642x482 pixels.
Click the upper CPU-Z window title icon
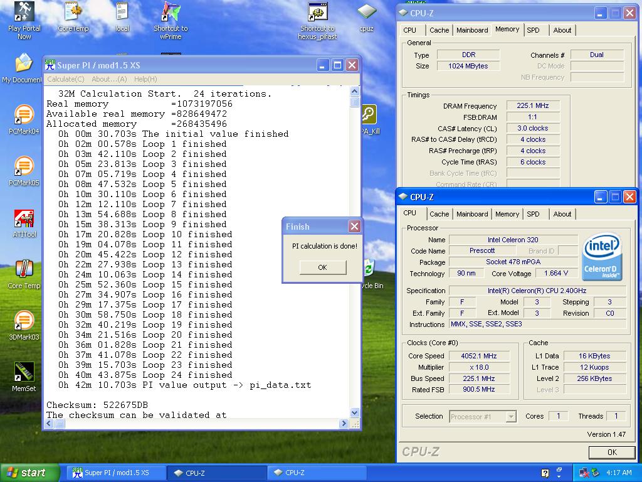(x=403, y=13)
